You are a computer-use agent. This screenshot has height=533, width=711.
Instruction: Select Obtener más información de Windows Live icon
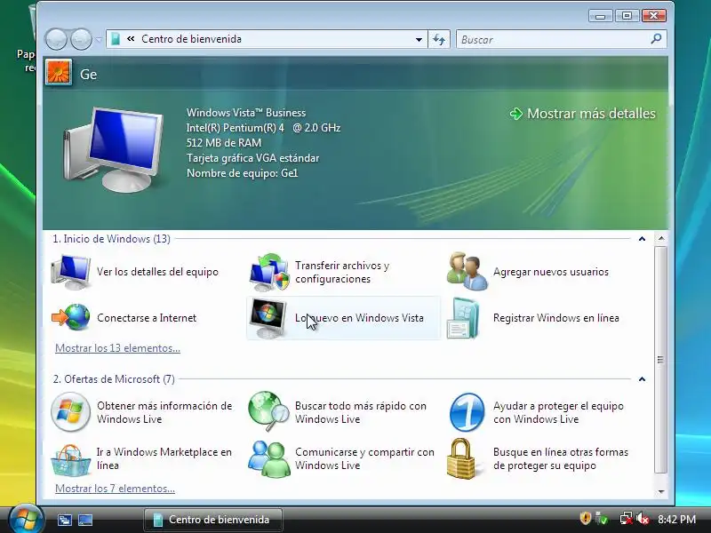[x=70, y=412]
